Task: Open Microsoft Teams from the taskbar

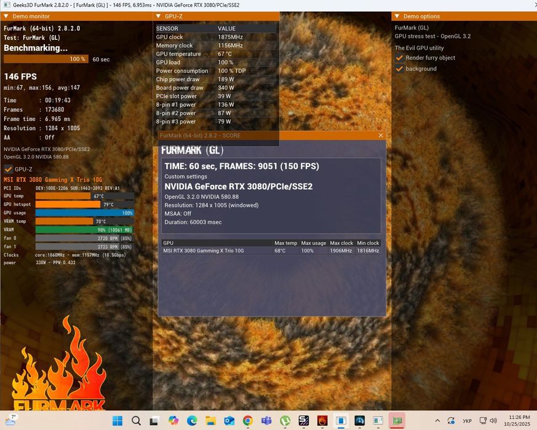Action: (266, 420)
